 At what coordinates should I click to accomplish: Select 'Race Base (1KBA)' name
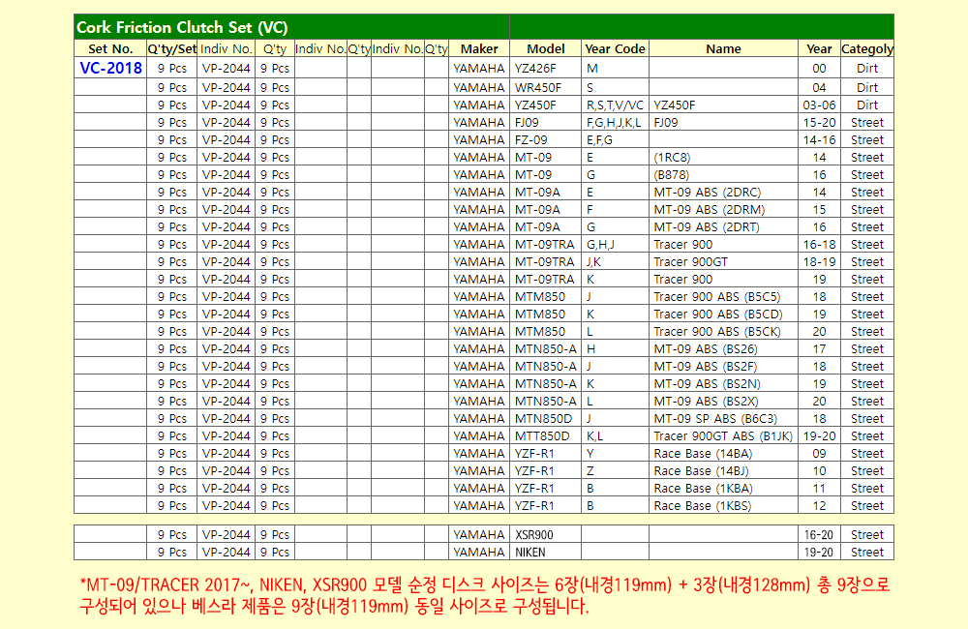pos(703,489)
